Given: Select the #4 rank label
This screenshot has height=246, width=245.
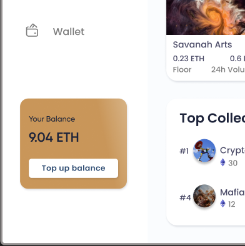Looking at the screenshot, I should 185,197.
